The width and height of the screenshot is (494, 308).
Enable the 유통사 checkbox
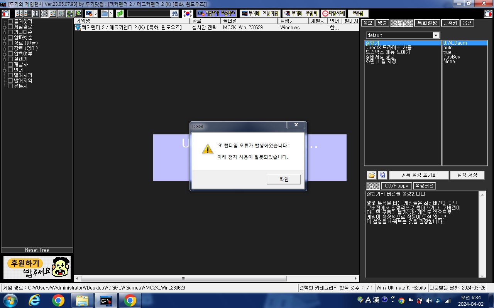tap(10, 86)
